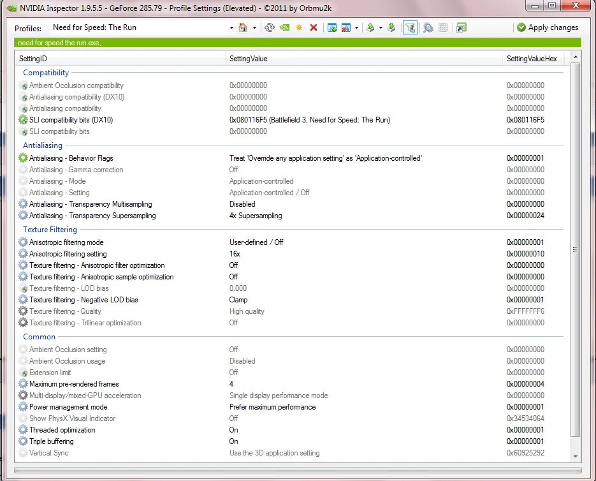
Task: Select the 'High quality' texture filtering value
Action: coord(247,311)
